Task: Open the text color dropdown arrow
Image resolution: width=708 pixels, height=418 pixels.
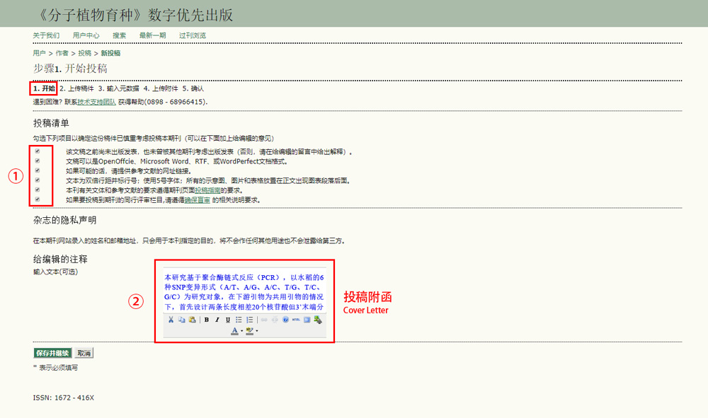Action: click(241, 331)
